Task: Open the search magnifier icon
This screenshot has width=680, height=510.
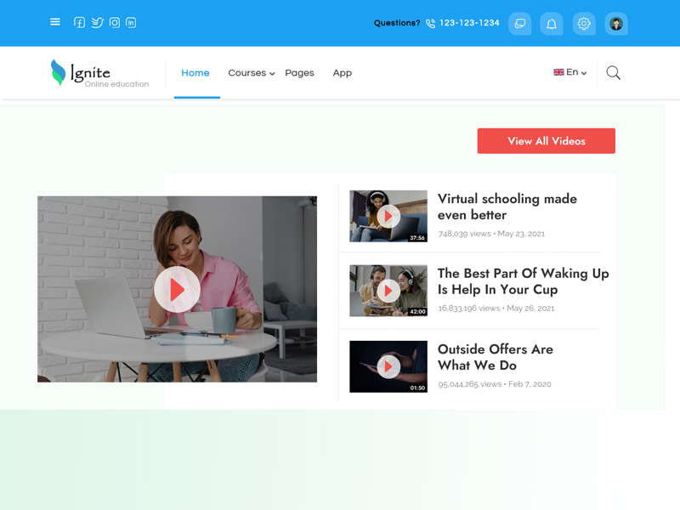Action: pos(613,73)
